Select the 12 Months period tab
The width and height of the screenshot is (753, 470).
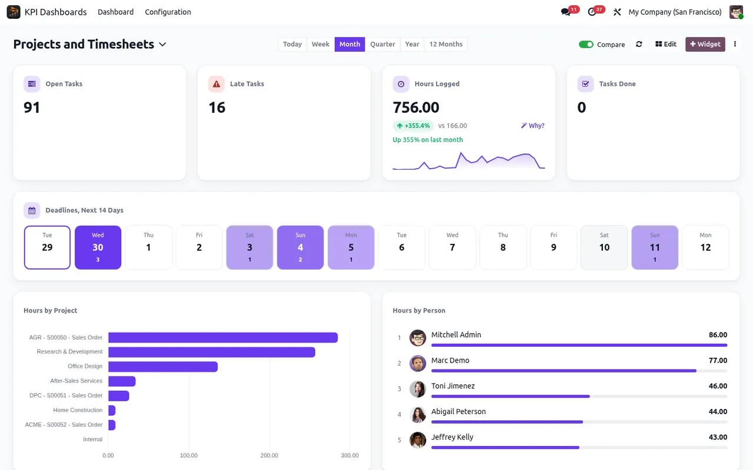[446, 44]
